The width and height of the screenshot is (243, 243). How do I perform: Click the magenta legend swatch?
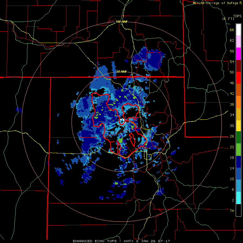tap(238, 54)
